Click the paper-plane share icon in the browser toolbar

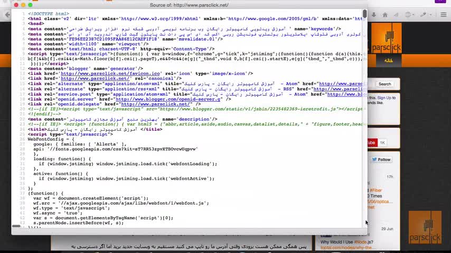396,15
